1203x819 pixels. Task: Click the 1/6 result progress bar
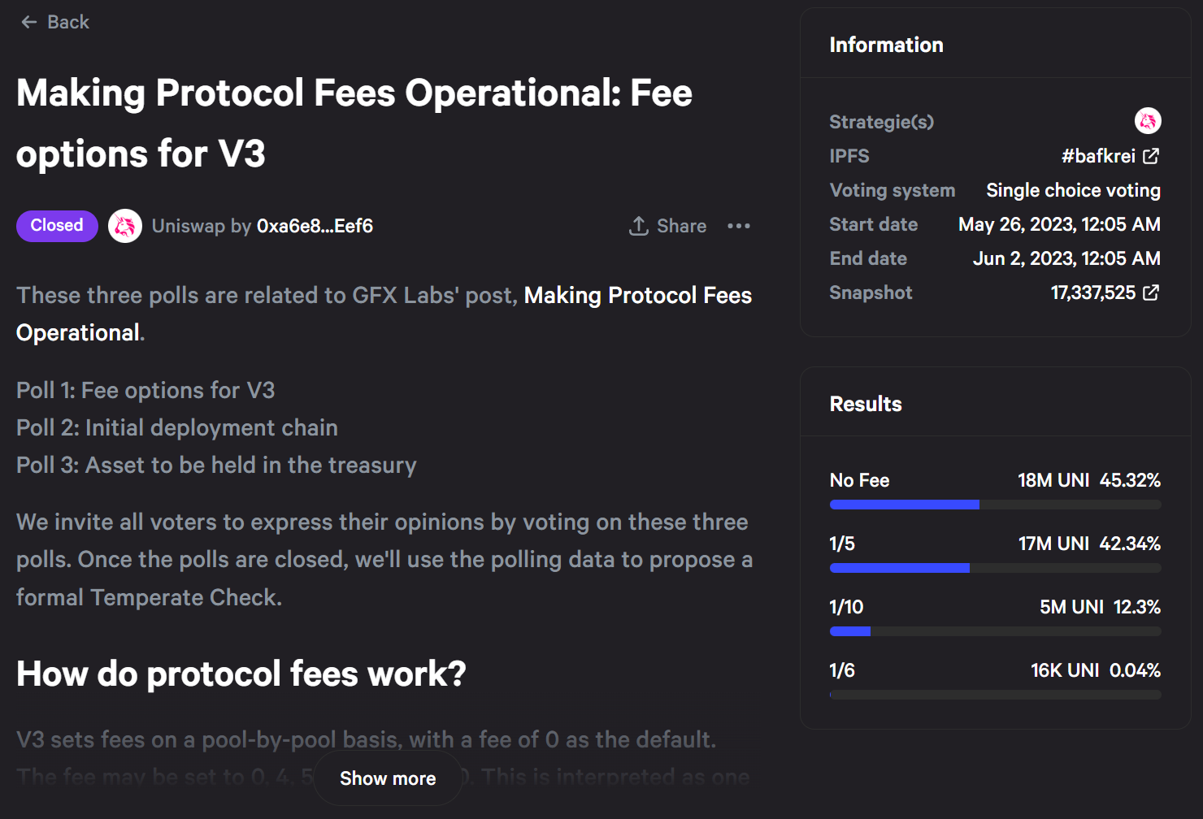tap(995, 695)
